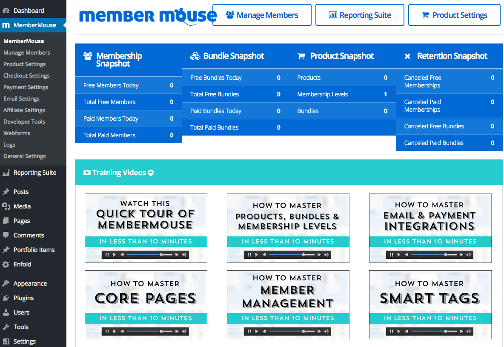The width and height of the screenshot is (504, 347).
Task: Click 'Canceled Free Bundles' row
Action: point(450,127)
